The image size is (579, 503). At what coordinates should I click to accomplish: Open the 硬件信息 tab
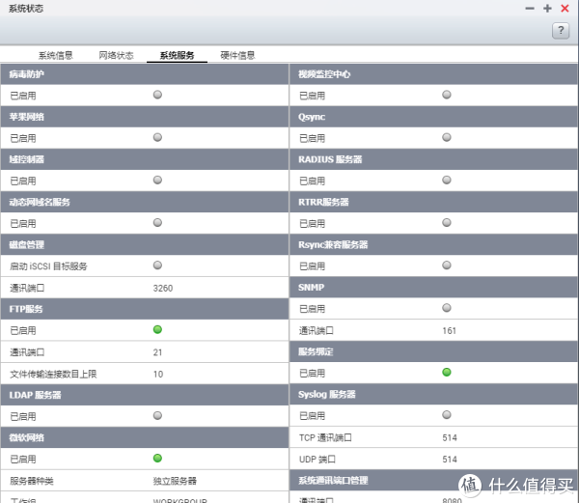pos(237,55)
